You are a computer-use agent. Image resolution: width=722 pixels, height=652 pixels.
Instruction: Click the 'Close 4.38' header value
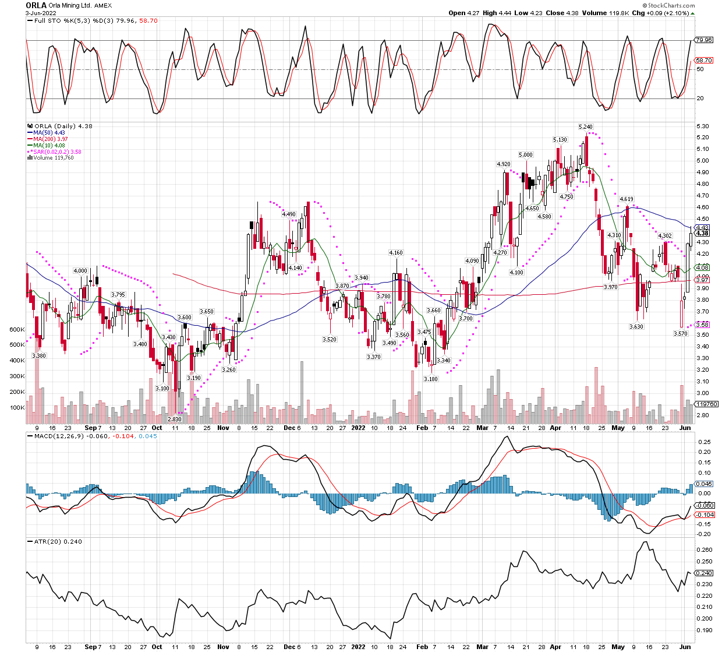[564, 13]
